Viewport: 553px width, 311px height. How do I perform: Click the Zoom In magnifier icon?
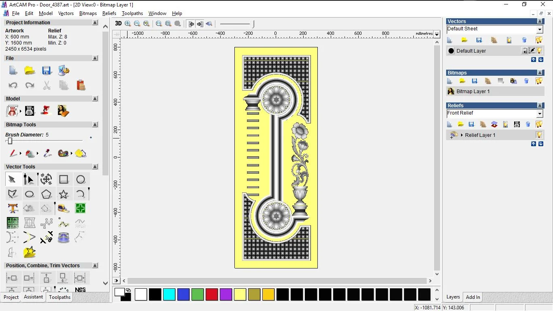pos(128,23)
